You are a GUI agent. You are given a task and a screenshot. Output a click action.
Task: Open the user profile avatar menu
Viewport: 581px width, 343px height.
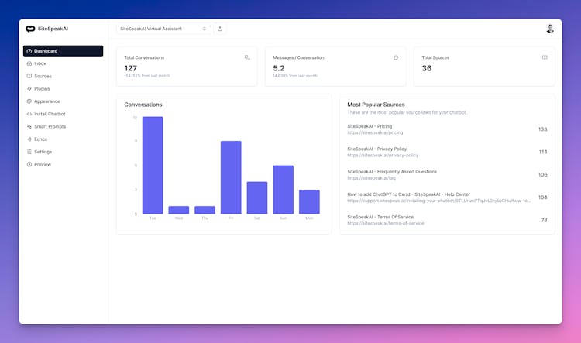pos(550,29)
